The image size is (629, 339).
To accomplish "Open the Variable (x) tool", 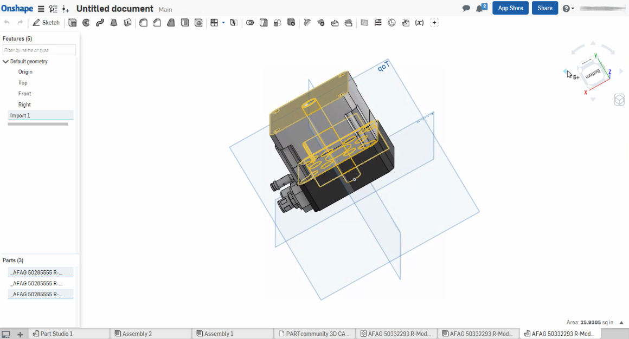I will coord(419,23).
